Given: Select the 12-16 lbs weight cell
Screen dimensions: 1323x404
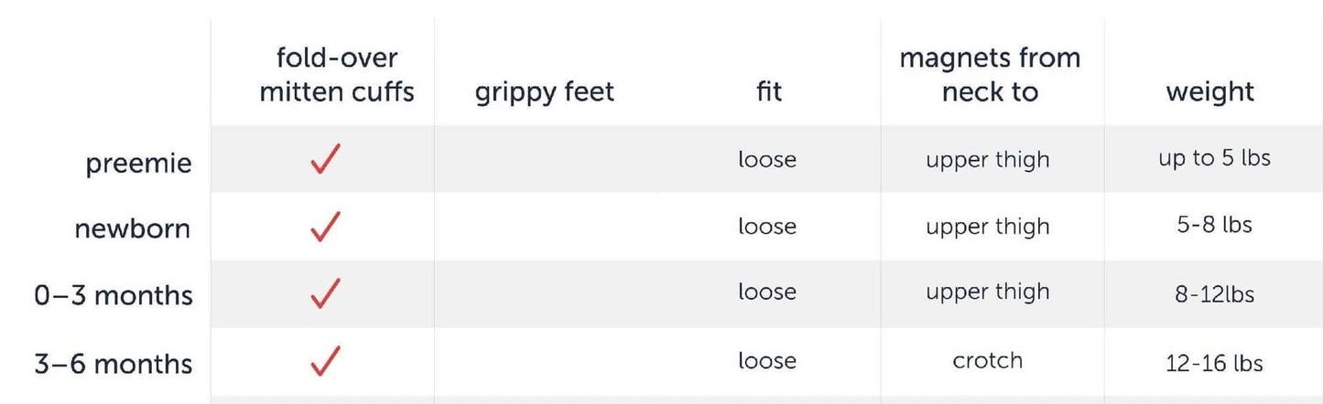Looking at the screenshot, I should (x=1214, y=363).
